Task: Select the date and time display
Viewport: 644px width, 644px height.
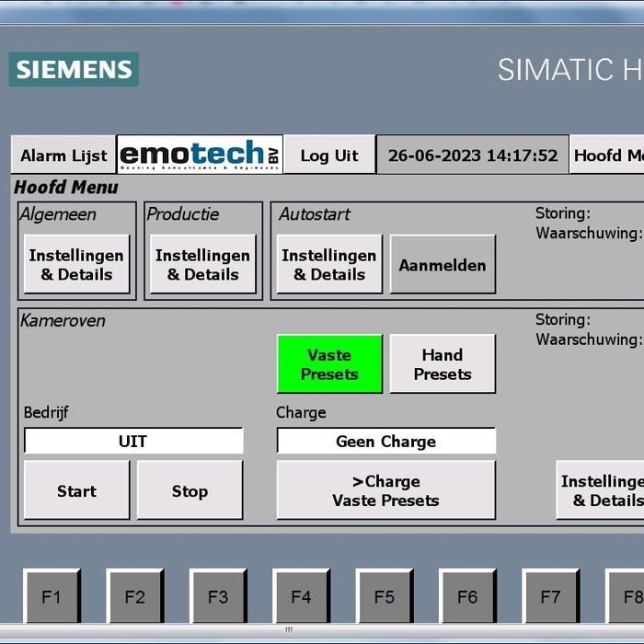Action: (473, 155)
